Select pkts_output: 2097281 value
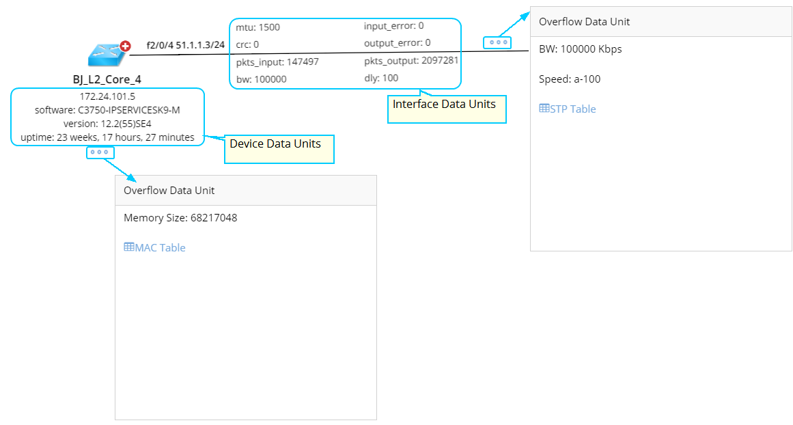The image size is (793, 425). 411,61
